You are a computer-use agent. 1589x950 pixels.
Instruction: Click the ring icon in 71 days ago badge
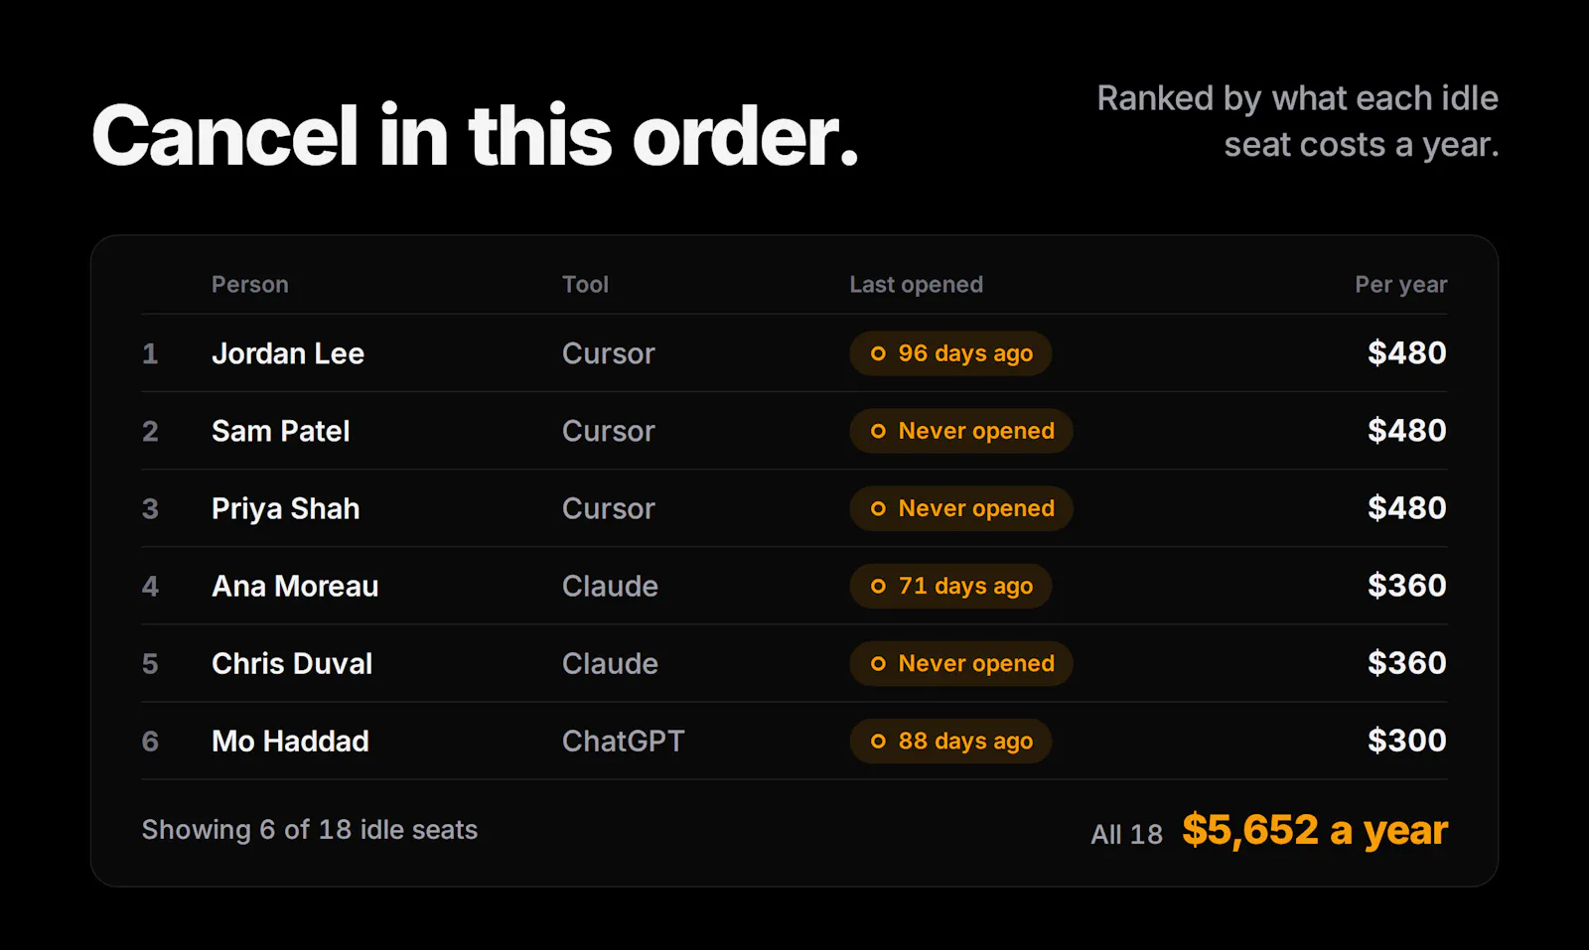(x=878, y=586)
